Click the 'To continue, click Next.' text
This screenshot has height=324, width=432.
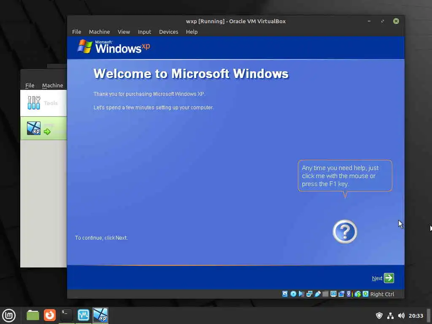101,238
